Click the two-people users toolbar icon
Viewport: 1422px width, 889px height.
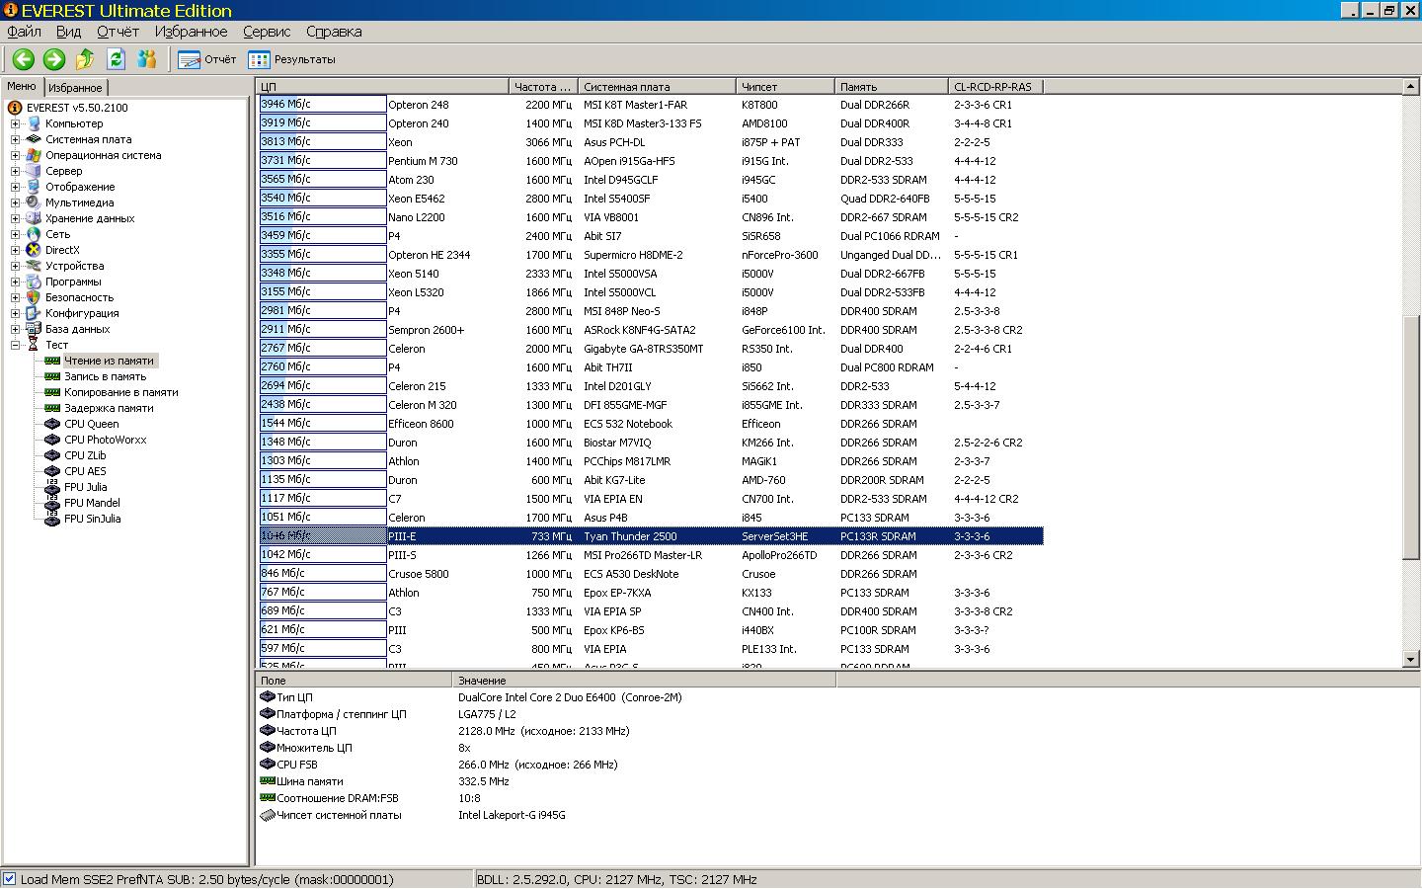(147, 59)
